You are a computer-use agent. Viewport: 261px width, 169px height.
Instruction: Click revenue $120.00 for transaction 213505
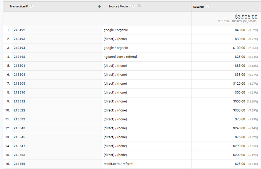(x=239, y=84)
